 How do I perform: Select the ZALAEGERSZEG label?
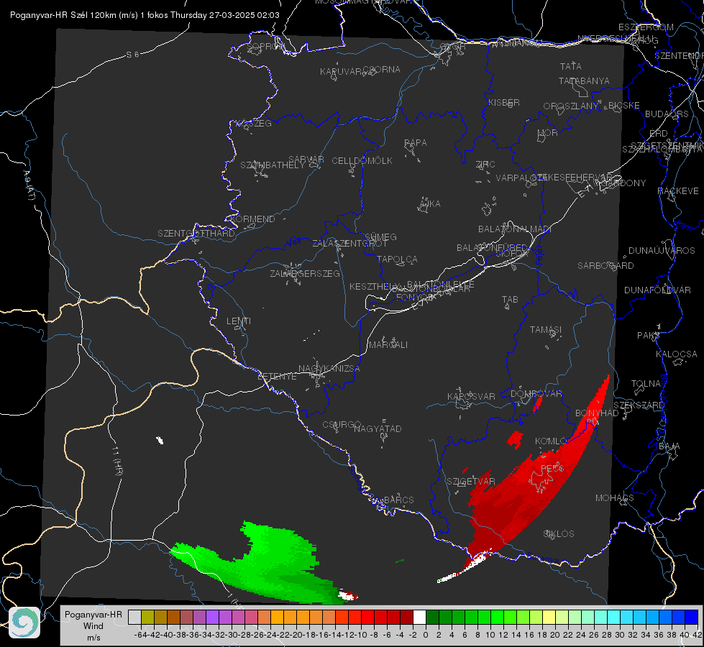pos(304,273)
